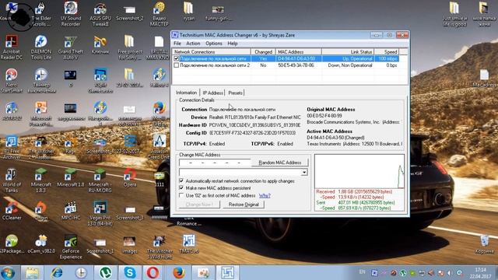The height and width of the screenshot is (280, 498).
Task: Open Internet Explorer from the taskbar
Action: 57,273
